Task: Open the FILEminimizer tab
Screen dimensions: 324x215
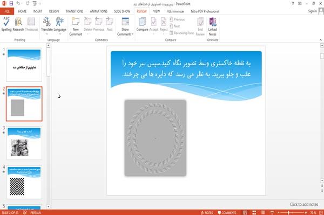Action: (x=175, y=11)
